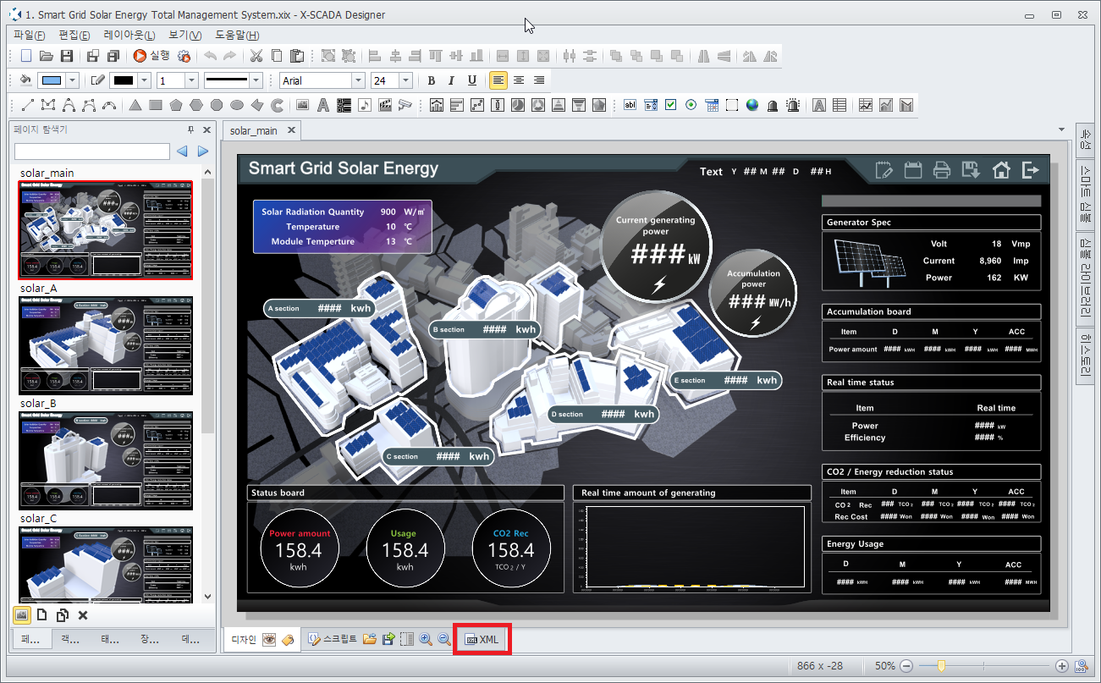Switch to the XML view
Image resolution: width=1101 pixels, height=683 pixels.
[x=482, y=640]
